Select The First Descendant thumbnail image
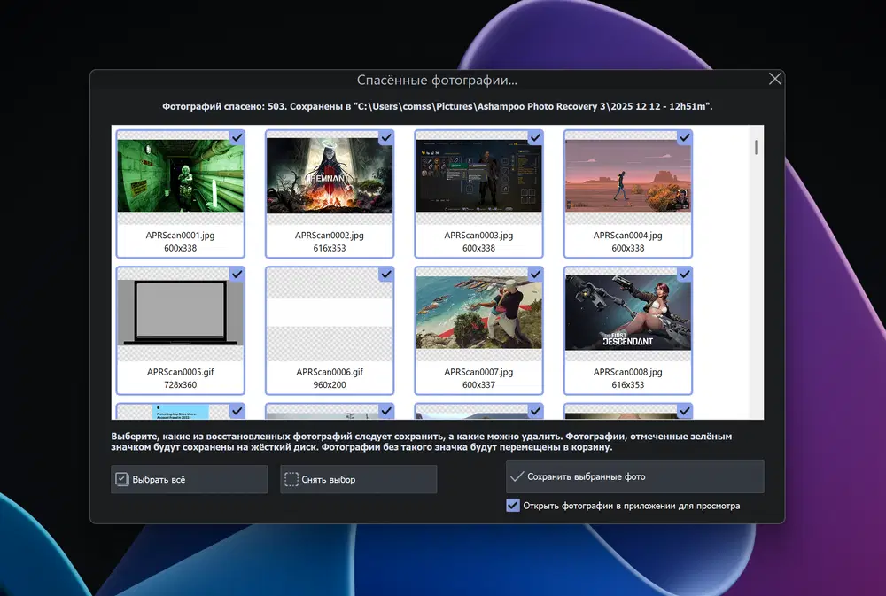Screen dimensions: 886x596 click(627, 313)
